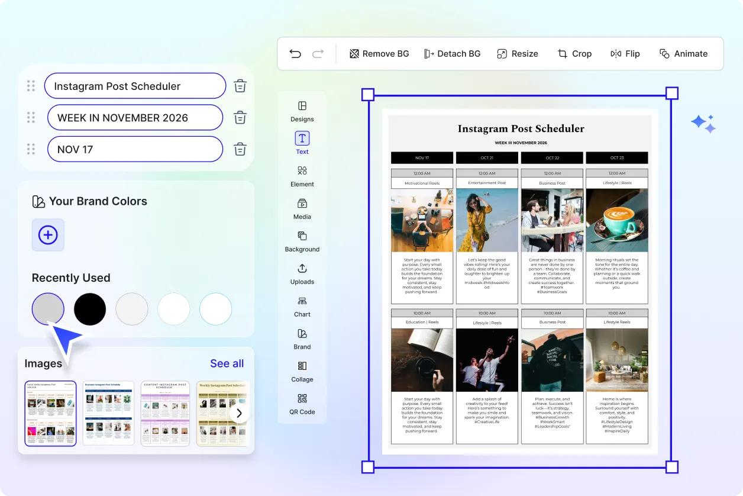Viewport: 743px width, 496px height.
Task: Open the QR Code generator panel
Action: pyautogui.click(x=302, y=403)
